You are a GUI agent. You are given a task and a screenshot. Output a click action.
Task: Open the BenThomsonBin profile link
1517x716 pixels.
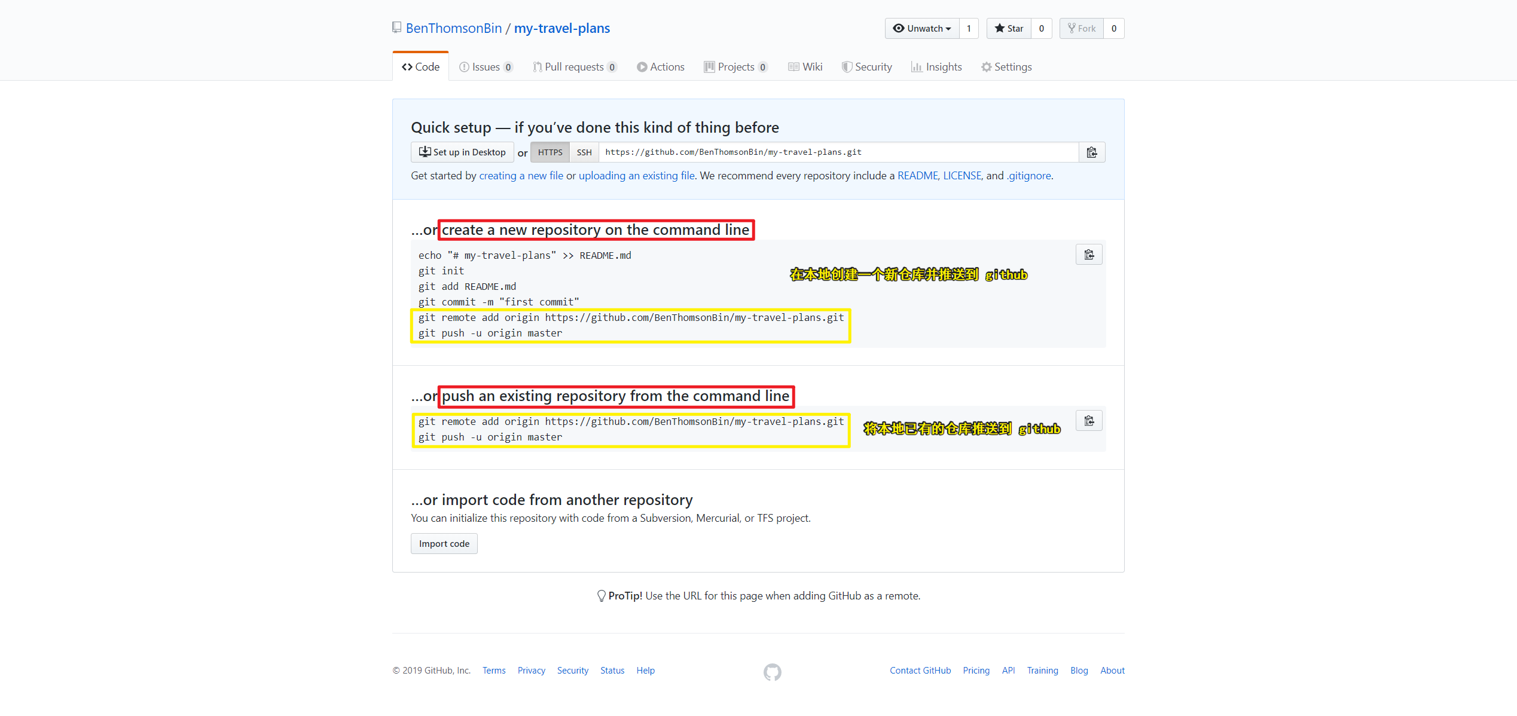click(454, 28)
